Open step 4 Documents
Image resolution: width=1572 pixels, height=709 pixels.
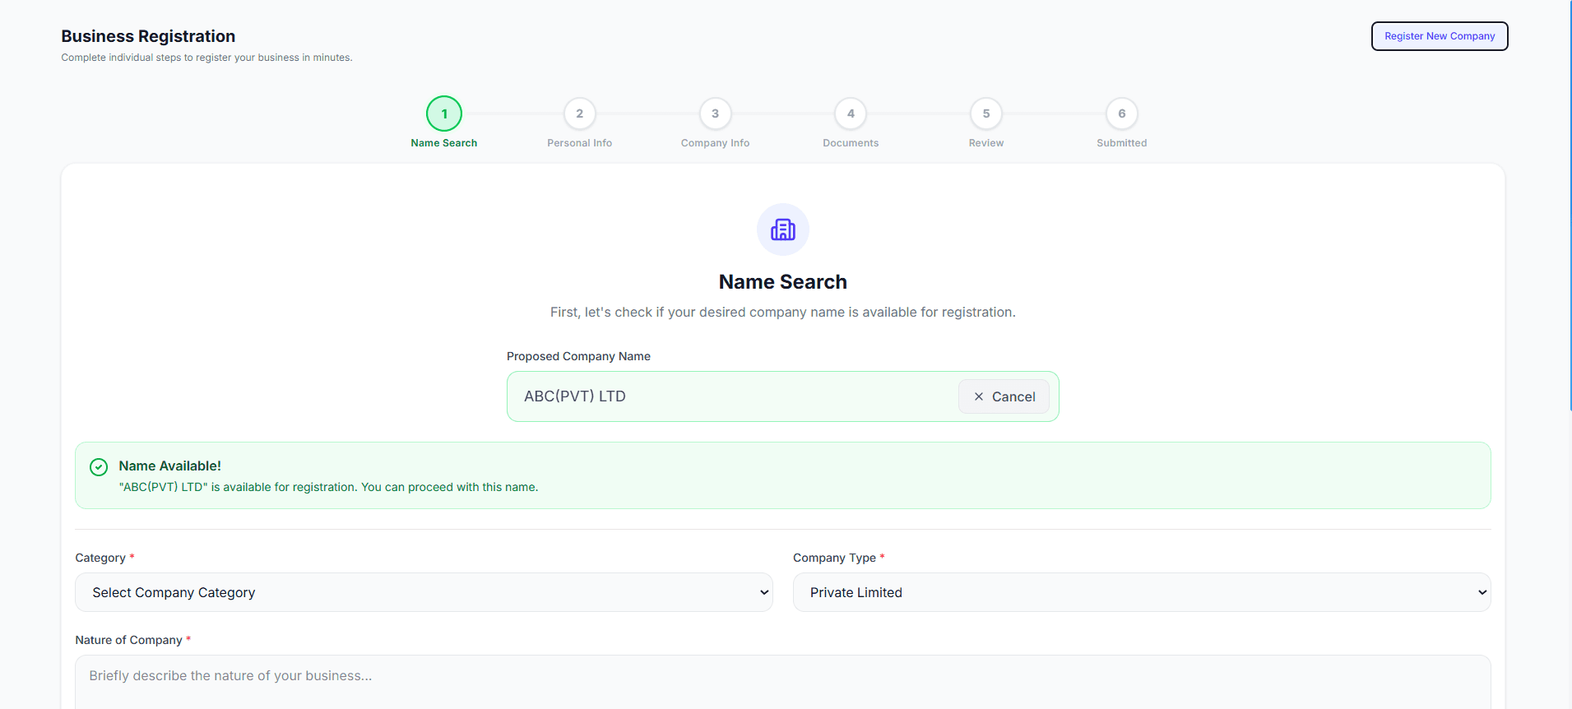[x=851, y=114]
